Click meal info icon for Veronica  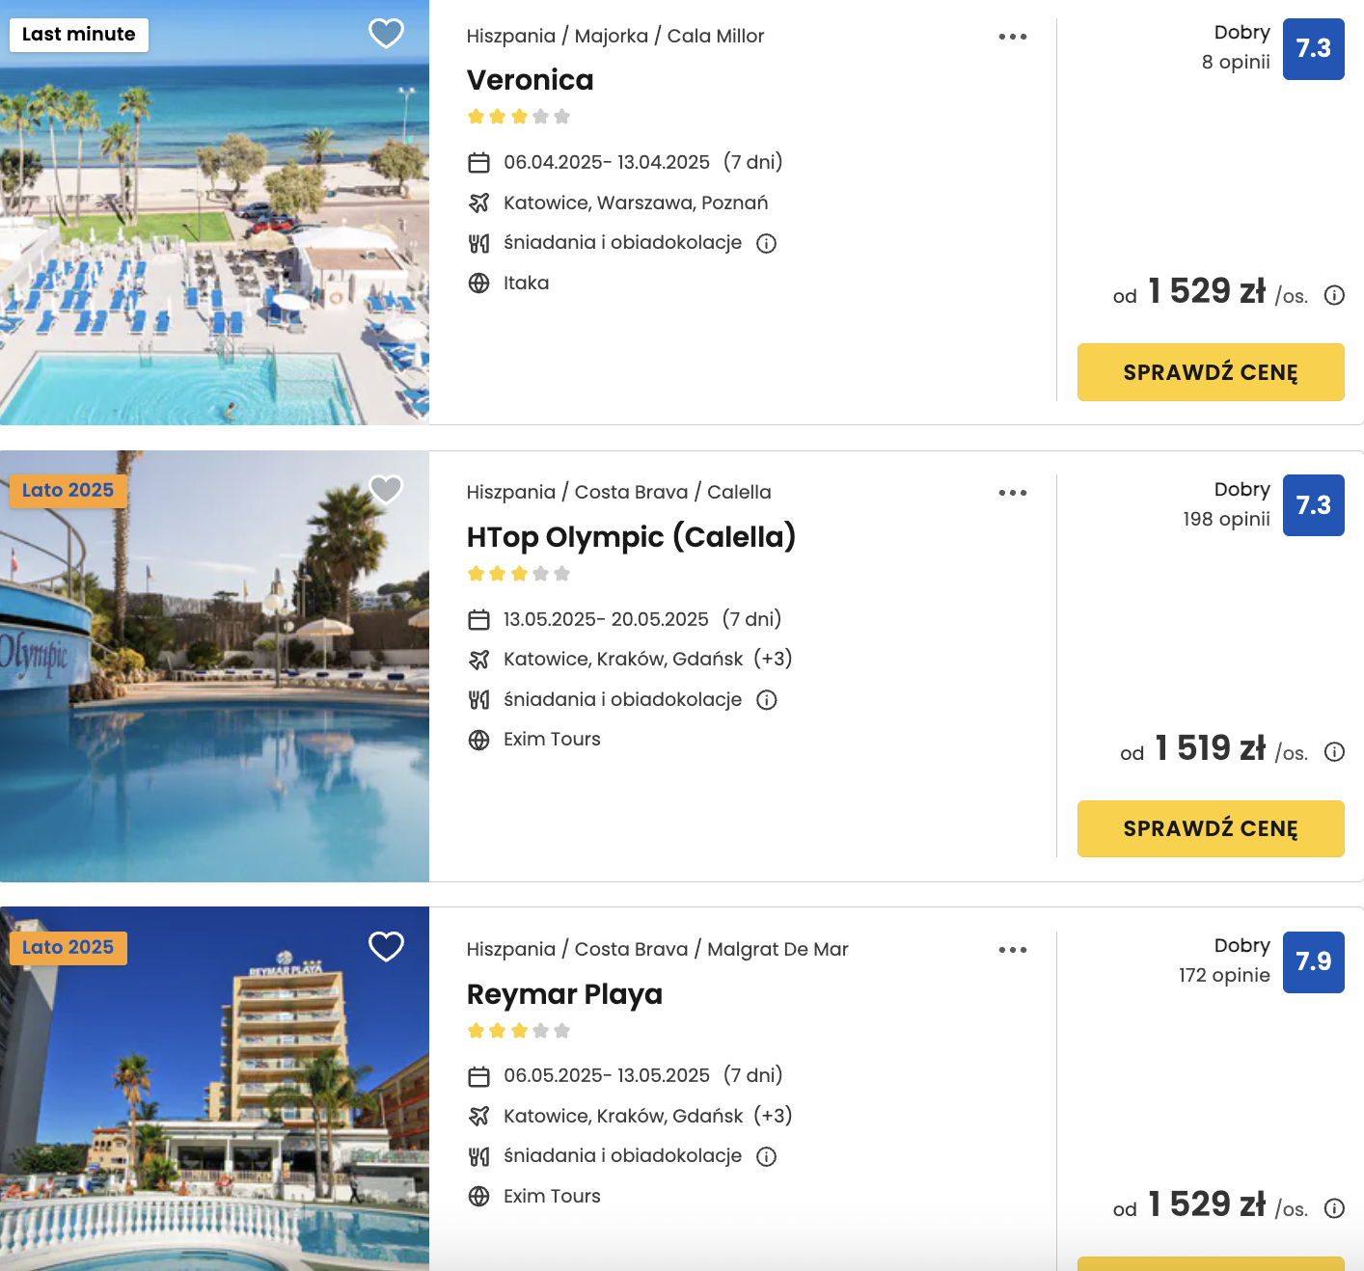point(767,243)
